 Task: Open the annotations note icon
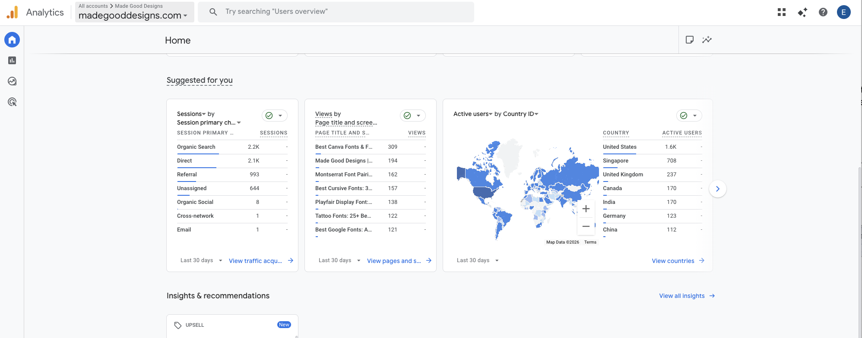pos(690,40)
